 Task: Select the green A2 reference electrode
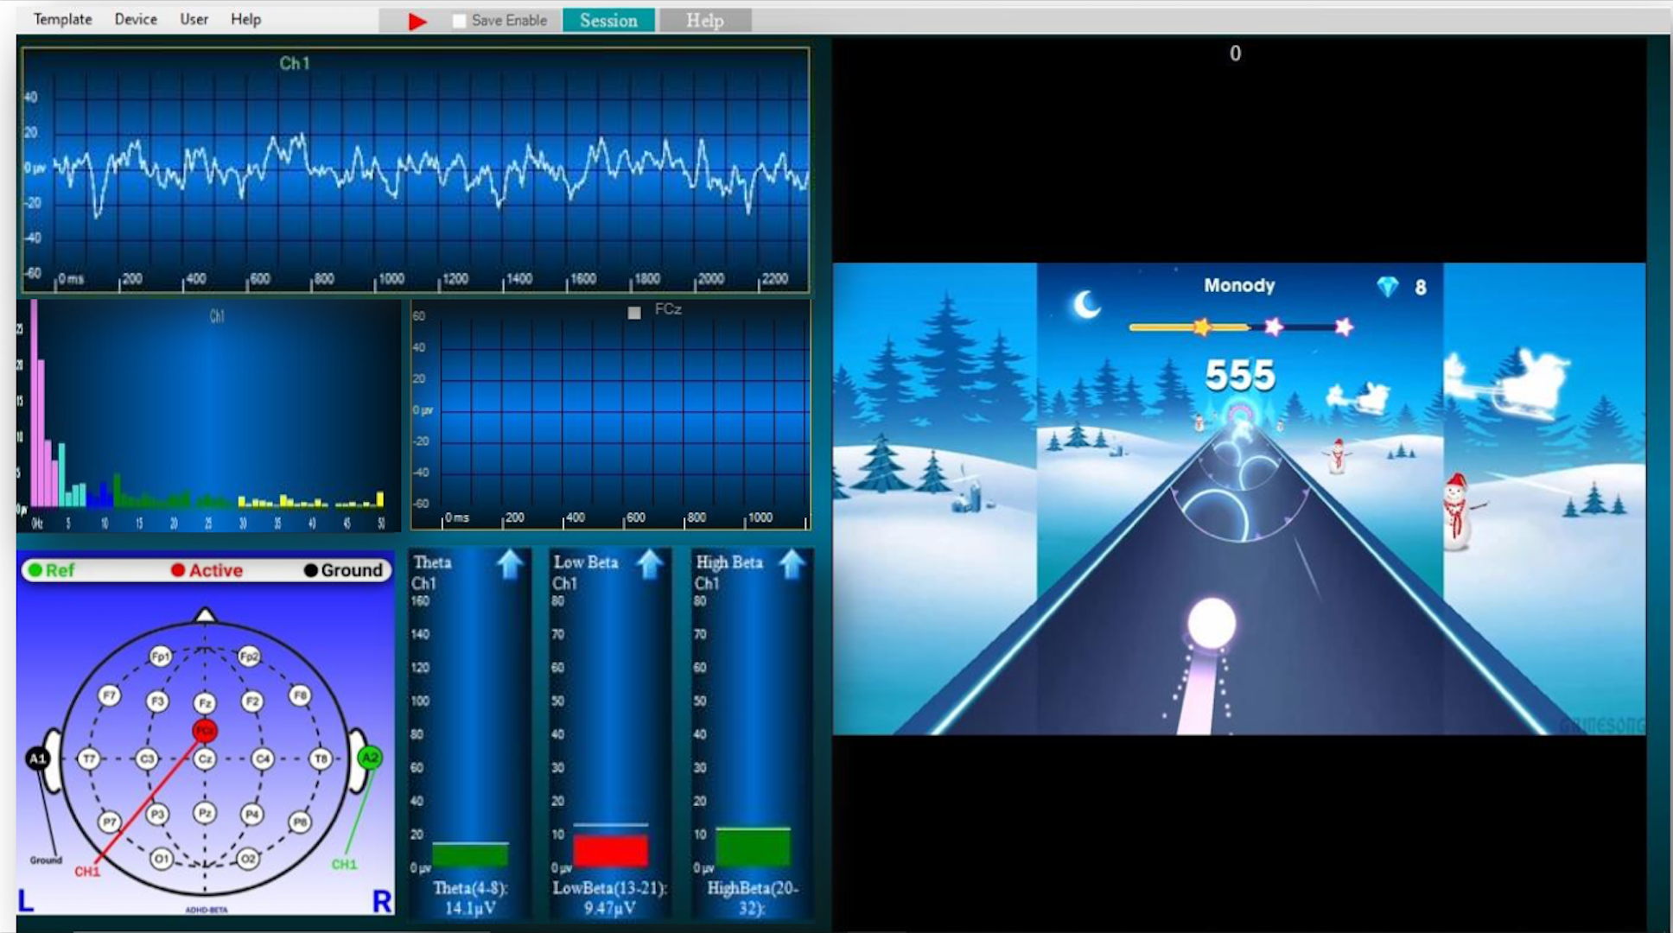coord(370,758)
